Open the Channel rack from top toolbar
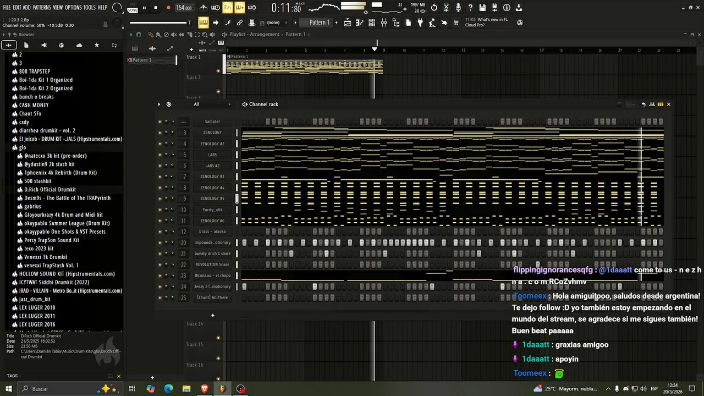704x396 pixels. (371, 23)
